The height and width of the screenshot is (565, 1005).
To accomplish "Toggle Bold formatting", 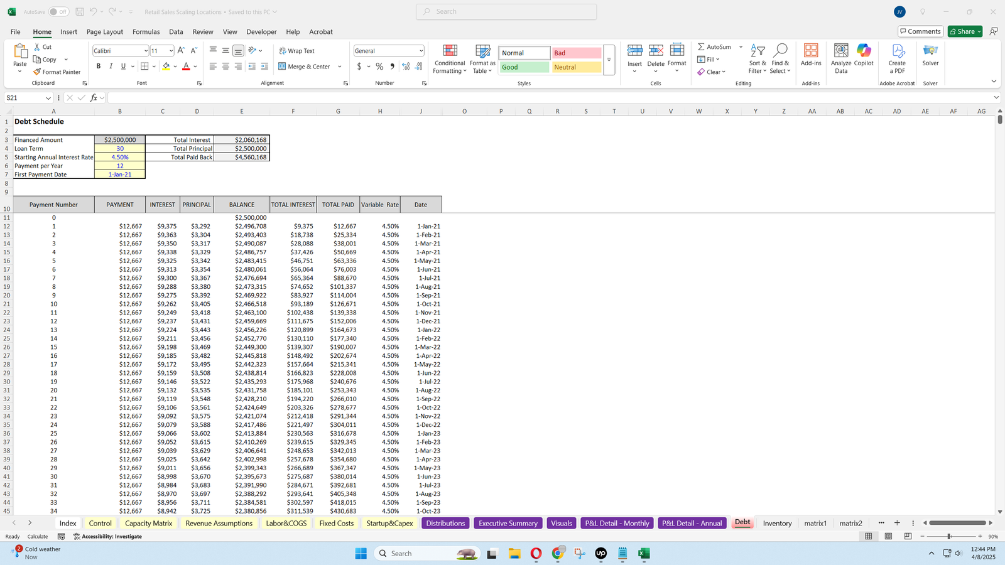I will (x=99, y=67).
